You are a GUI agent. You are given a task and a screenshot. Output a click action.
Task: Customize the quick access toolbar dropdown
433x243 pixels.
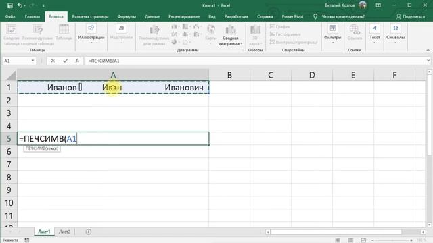click(43, 6)
